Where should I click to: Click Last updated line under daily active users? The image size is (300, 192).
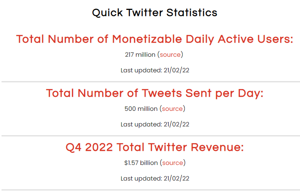coord(155,70)
